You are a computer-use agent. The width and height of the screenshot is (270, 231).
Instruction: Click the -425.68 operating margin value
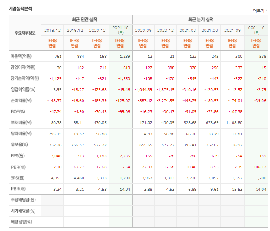(x=99, y=90)
